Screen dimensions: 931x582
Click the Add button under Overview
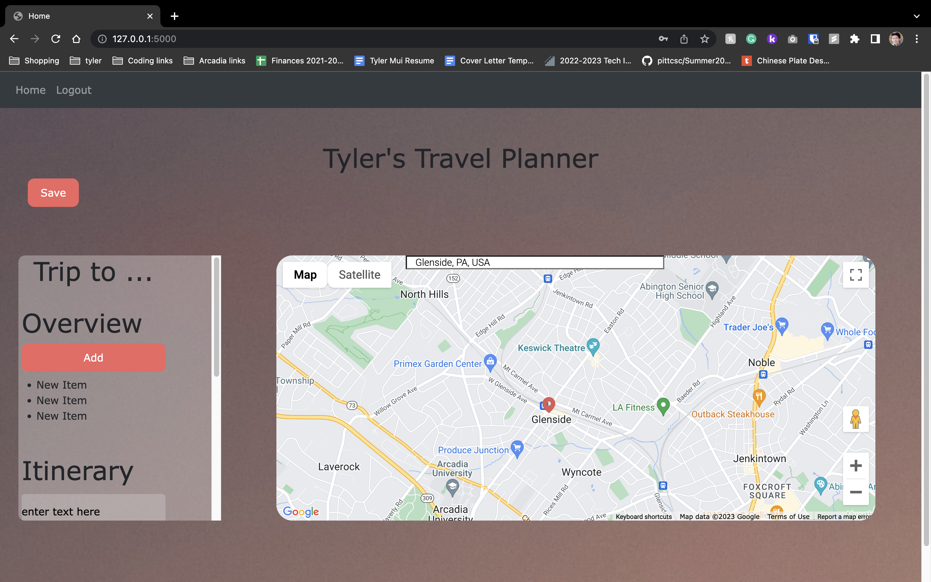(x=93, y=358)
